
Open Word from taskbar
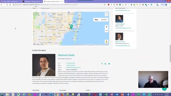coord(128,94)
